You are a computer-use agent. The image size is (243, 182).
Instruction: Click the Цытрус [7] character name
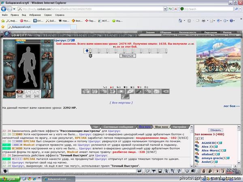[x=63, y=40]
